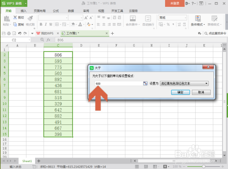The height and width of the screenshot is (169, 228).
Task: Click the top align icon
Action: pyautogui.click(x=99, y=17)
